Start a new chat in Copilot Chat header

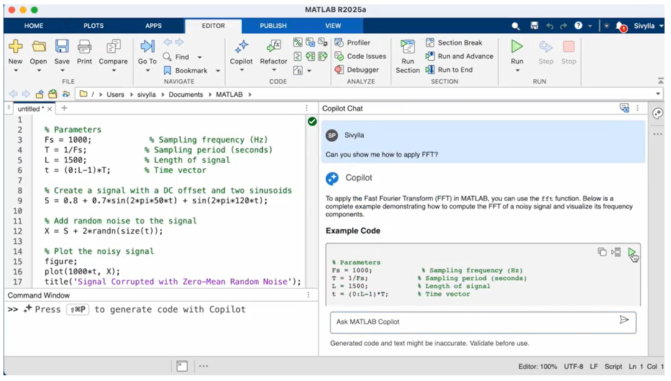(x=624, y=108)
